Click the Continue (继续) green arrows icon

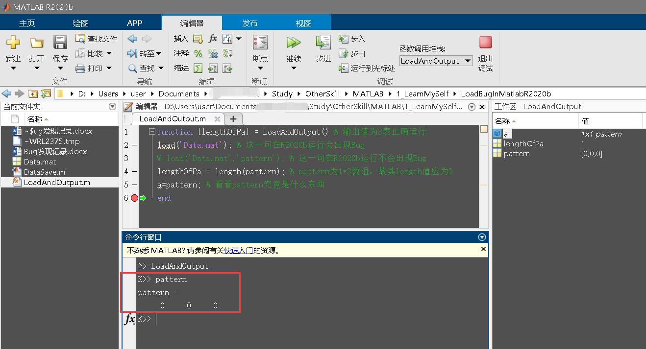click(294, 43)
